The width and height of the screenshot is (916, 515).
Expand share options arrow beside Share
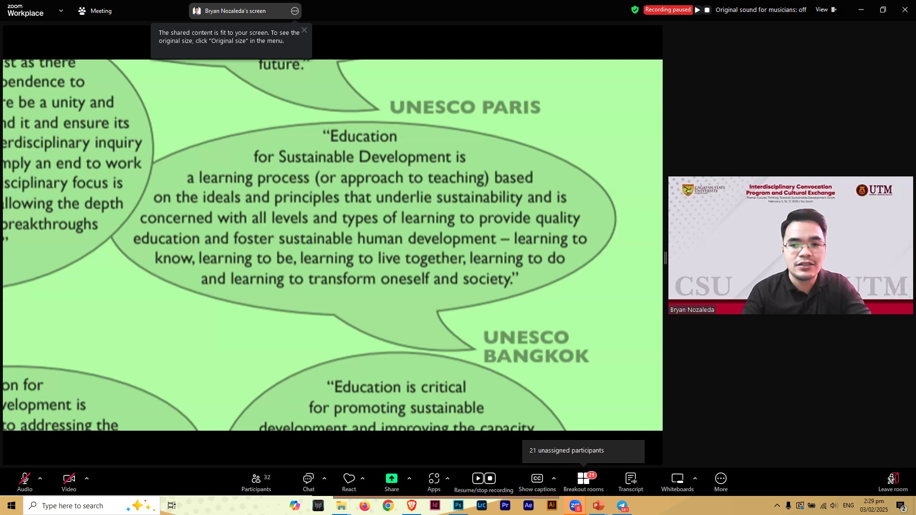pos(409,478)
